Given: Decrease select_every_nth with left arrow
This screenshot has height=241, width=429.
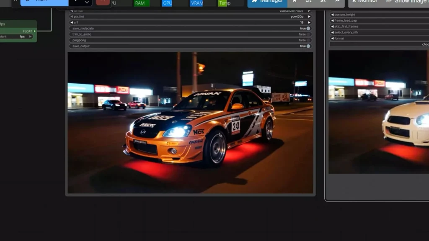Looking at the screenshot, I should click(x=332, y=32).
